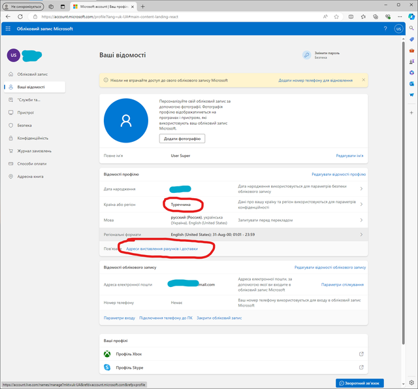The height and width of the screenshot is (389, 418).
Task: Open Профіль Skype row
Action: point(234,367)
